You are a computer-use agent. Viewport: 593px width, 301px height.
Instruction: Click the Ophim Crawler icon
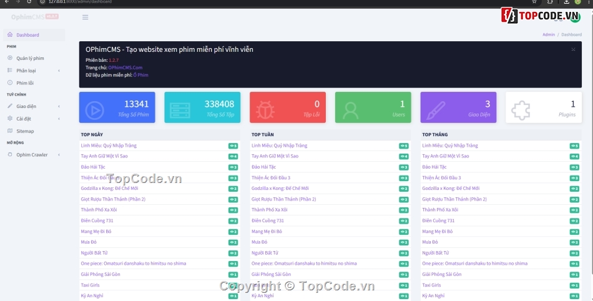10,154
